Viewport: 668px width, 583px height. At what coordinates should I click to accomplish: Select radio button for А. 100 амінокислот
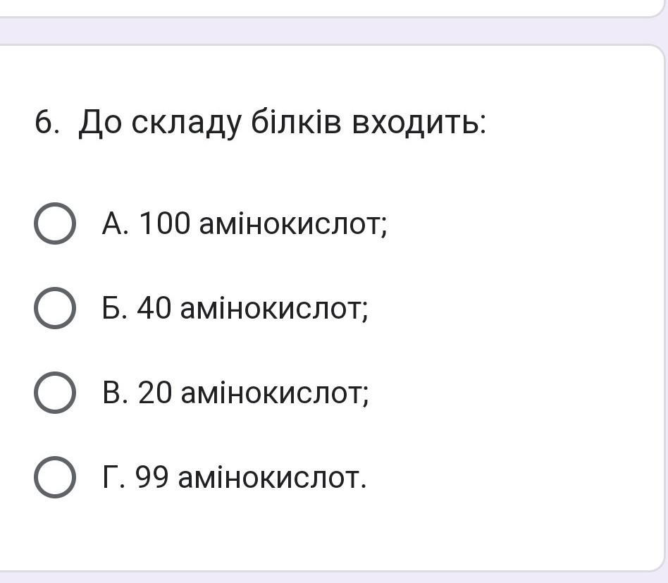(54, 223)
